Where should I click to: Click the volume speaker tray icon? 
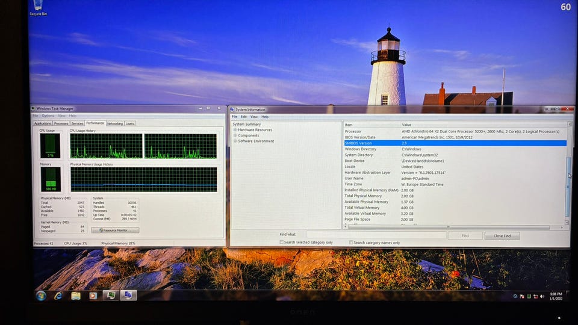(x=542, y=296)
